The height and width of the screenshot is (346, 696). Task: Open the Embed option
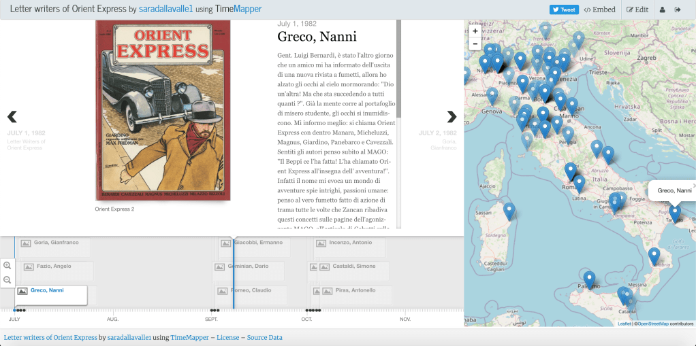point(599,10)
